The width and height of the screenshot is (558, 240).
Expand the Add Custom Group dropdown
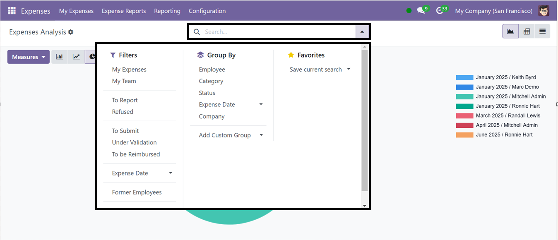pos(231,135)
